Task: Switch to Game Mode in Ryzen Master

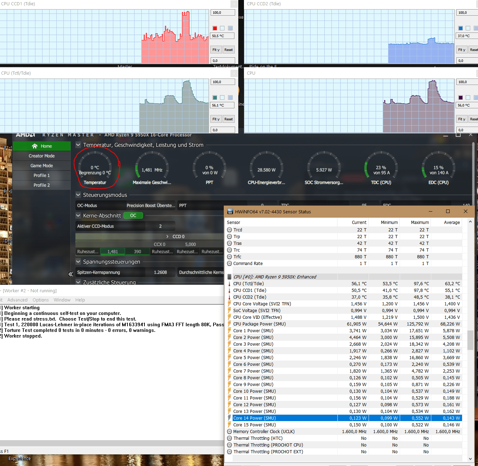Action: click(41, 166)
